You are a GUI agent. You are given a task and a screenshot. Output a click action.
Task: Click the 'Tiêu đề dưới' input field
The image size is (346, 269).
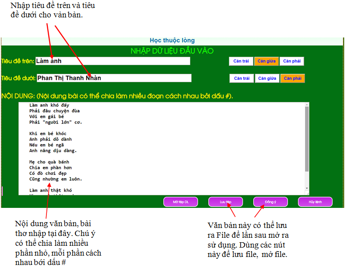[113, 78]
